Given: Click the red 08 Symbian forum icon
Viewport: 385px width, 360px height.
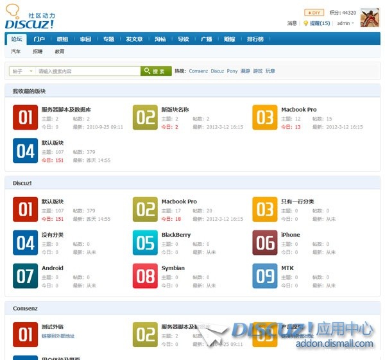Looking at the screenshot, I should point(145,276).
